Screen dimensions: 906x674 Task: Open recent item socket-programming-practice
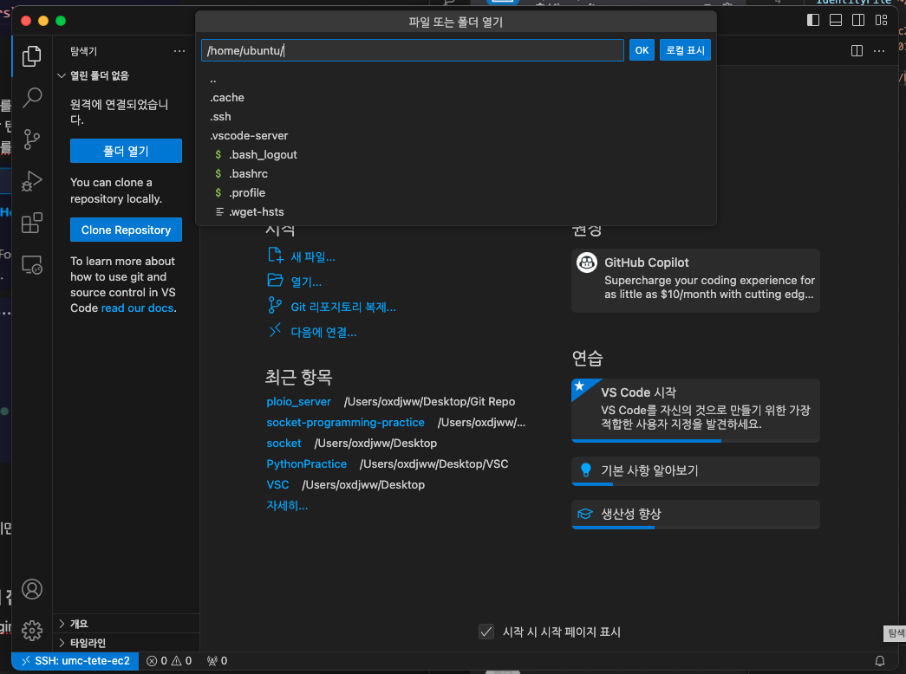pos(346,422)
